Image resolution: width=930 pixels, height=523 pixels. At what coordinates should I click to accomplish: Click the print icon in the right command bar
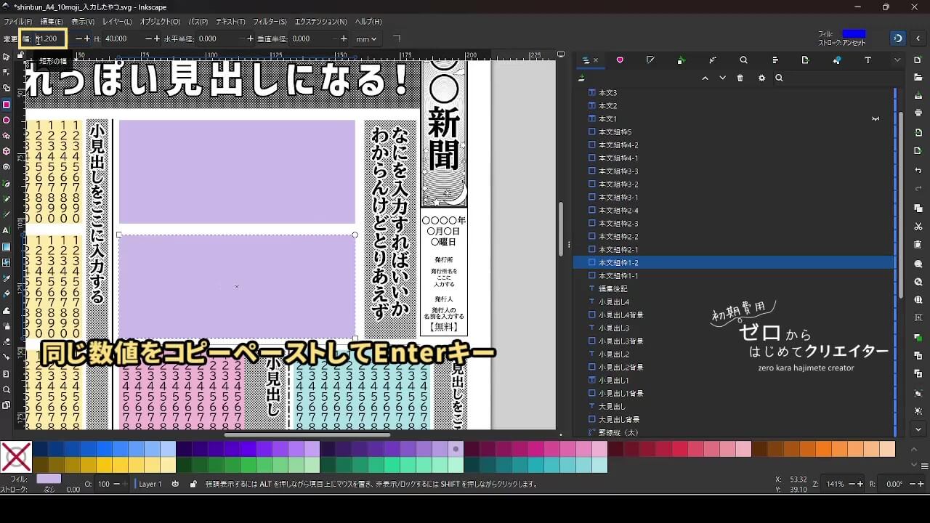pyautogui.click(x=918, y=113)
